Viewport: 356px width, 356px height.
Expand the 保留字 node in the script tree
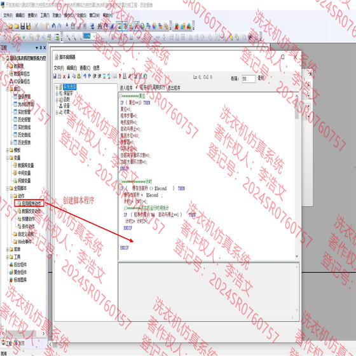pyautogui.click(x=57, y=93)
